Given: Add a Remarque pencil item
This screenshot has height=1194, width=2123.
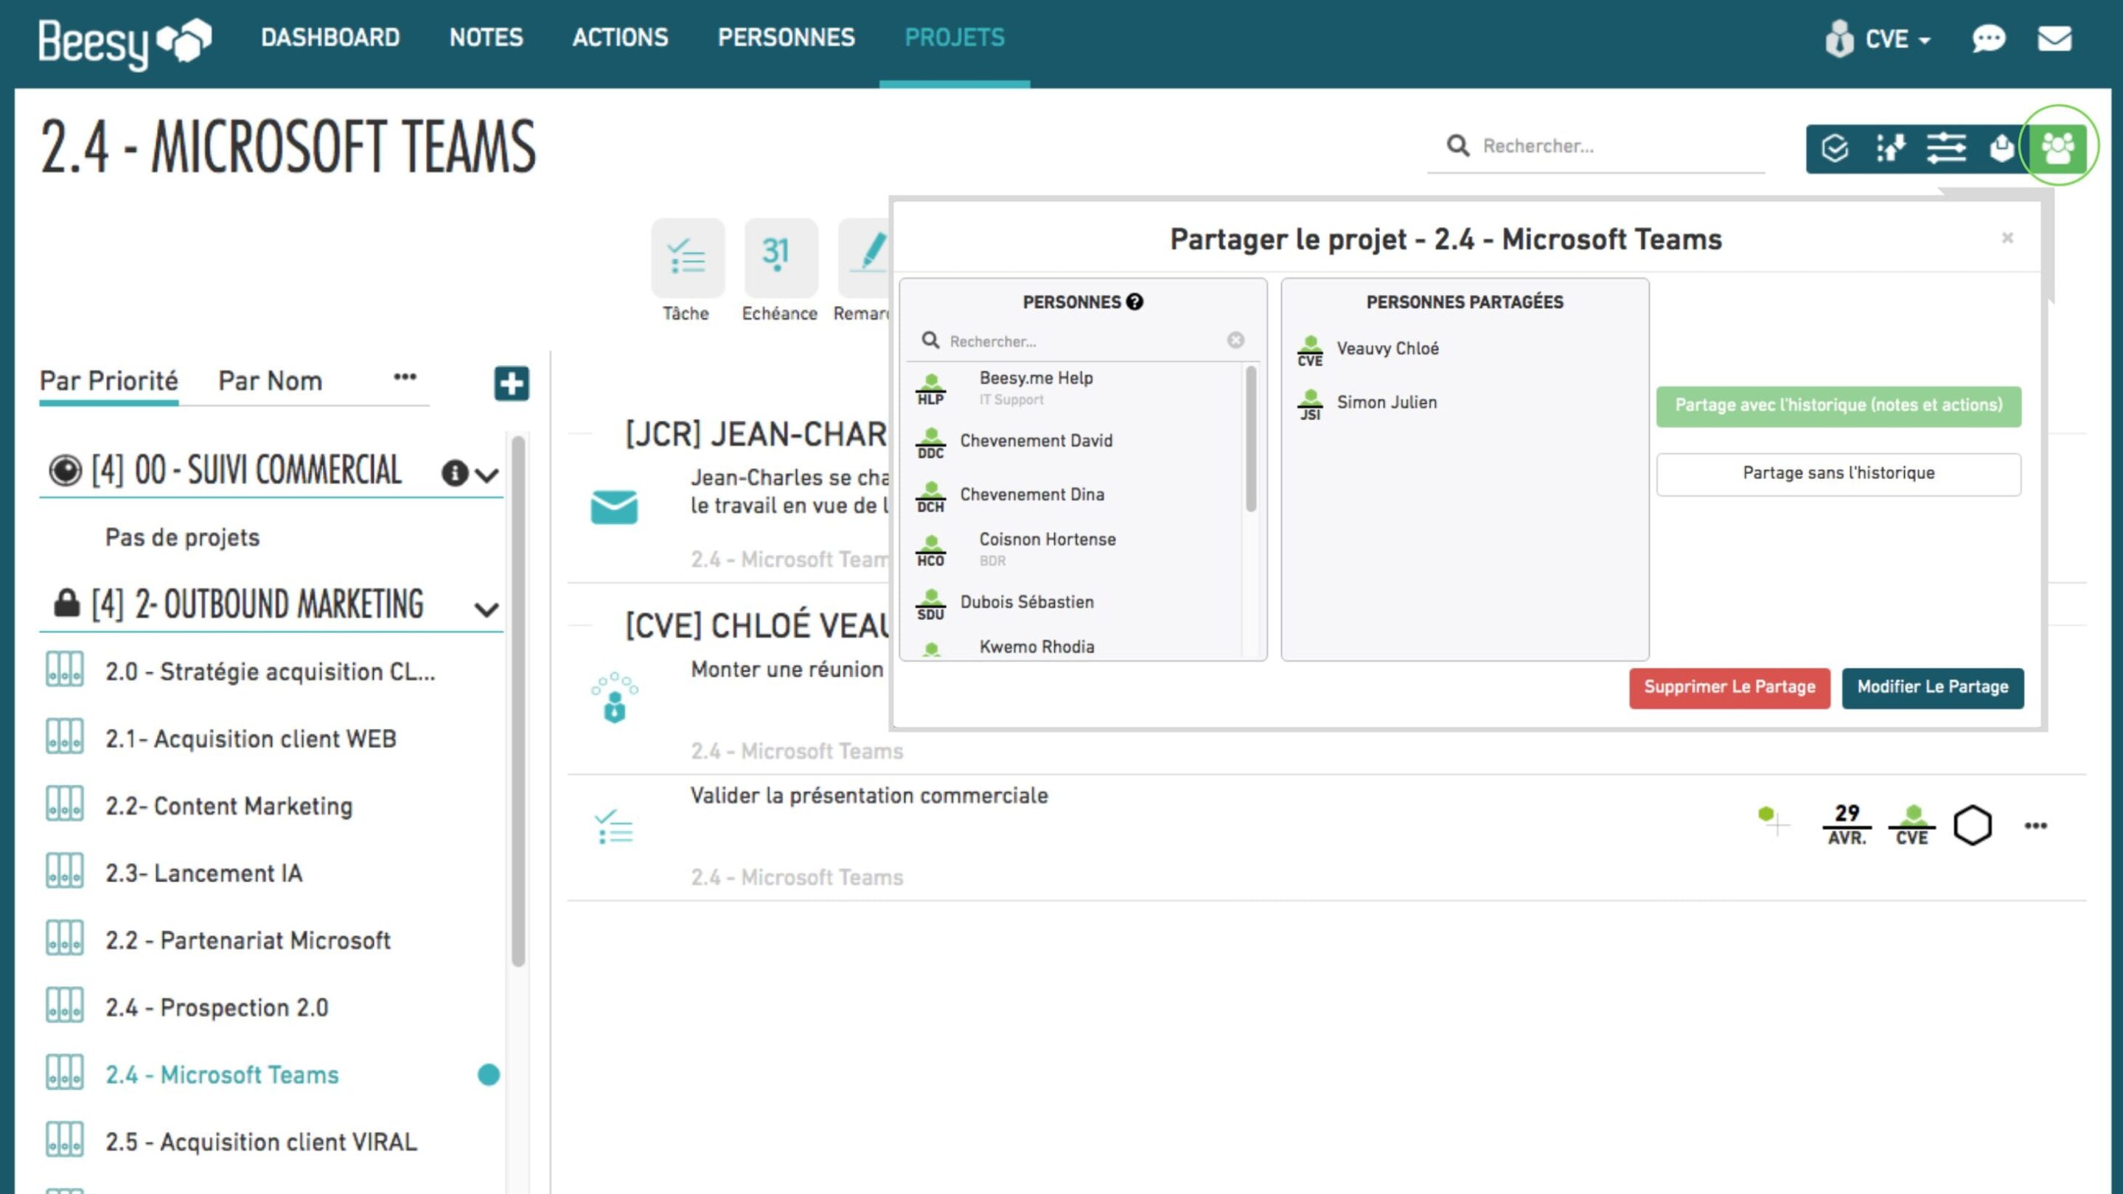Looking at the screenshot, I should 865,259.
